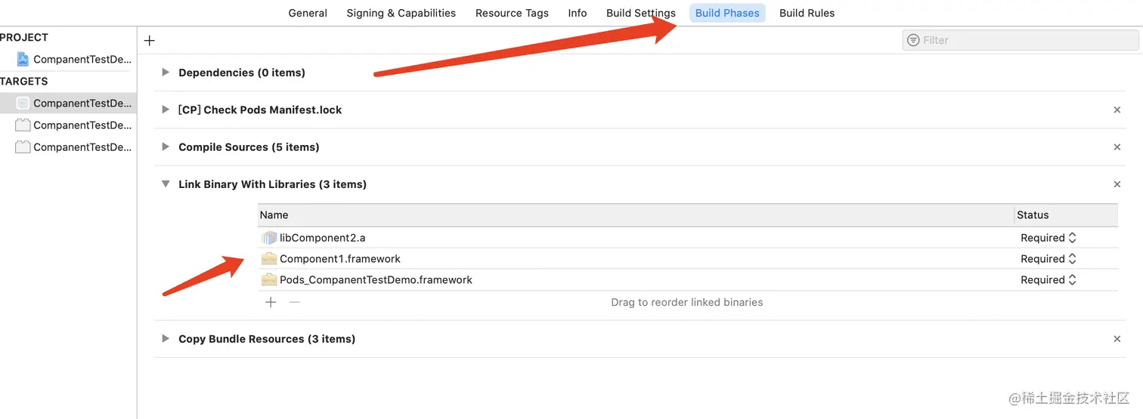Image resolution: width=1143 pixels, height=419 pixels.
Task: Change Component1.framework Required status
Action: coord(1049,259)
